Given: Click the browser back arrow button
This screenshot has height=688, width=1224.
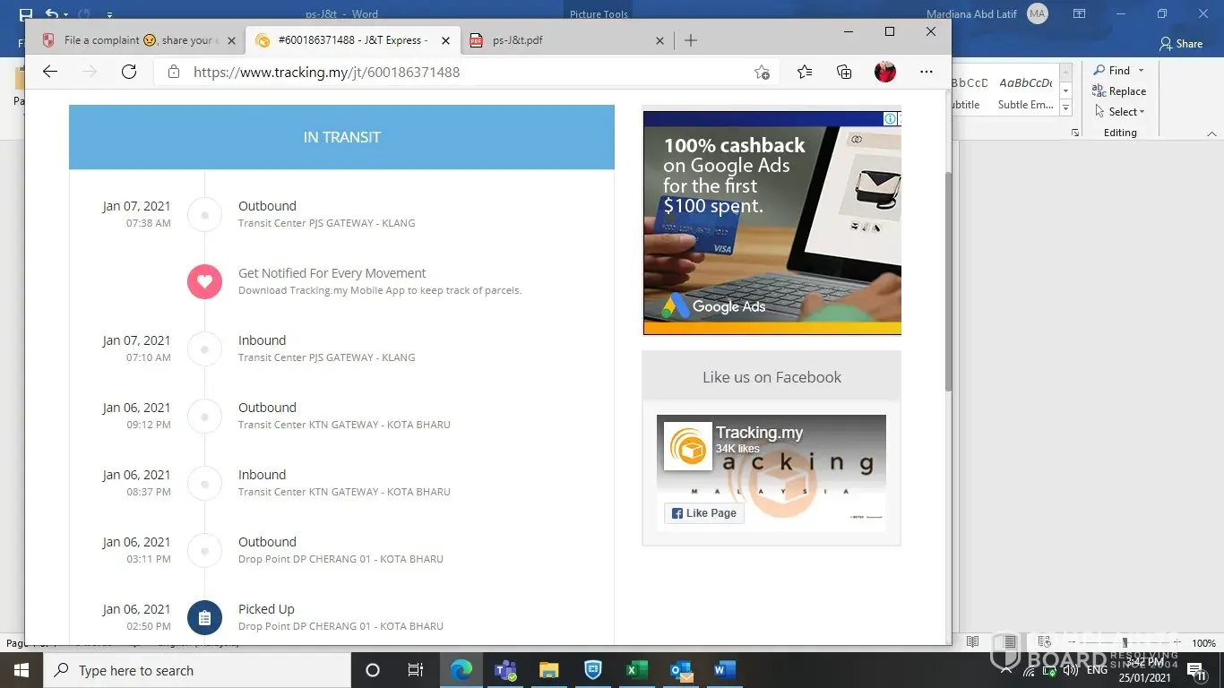Looking at the screenshot, I should pyautogui.click(x=50, y=72).
